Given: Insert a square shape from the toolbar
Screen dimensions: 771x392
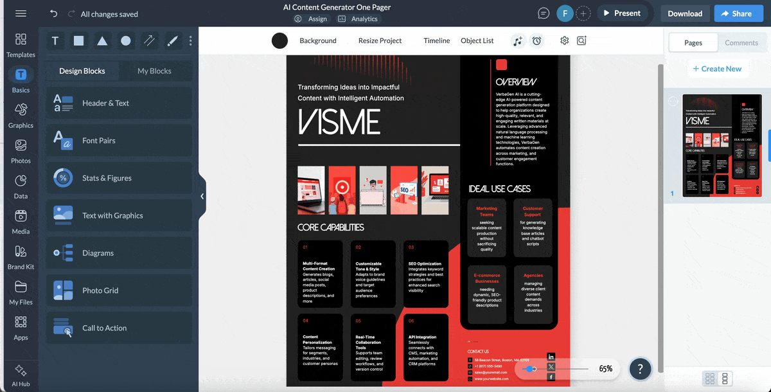Looking at the screenshot, I should [79, 40].
